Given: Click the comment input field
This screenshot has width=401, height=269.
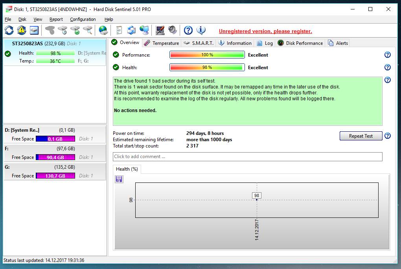Looking at the screenshot, I should coord(247,157).
